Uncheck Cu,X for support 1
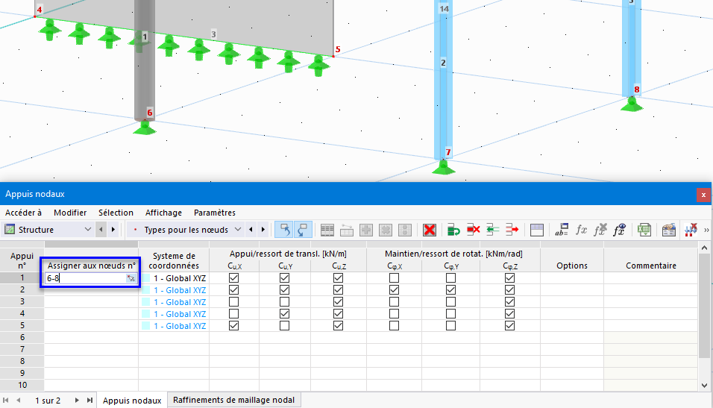713x408 pixels. (x=233, y=278)
